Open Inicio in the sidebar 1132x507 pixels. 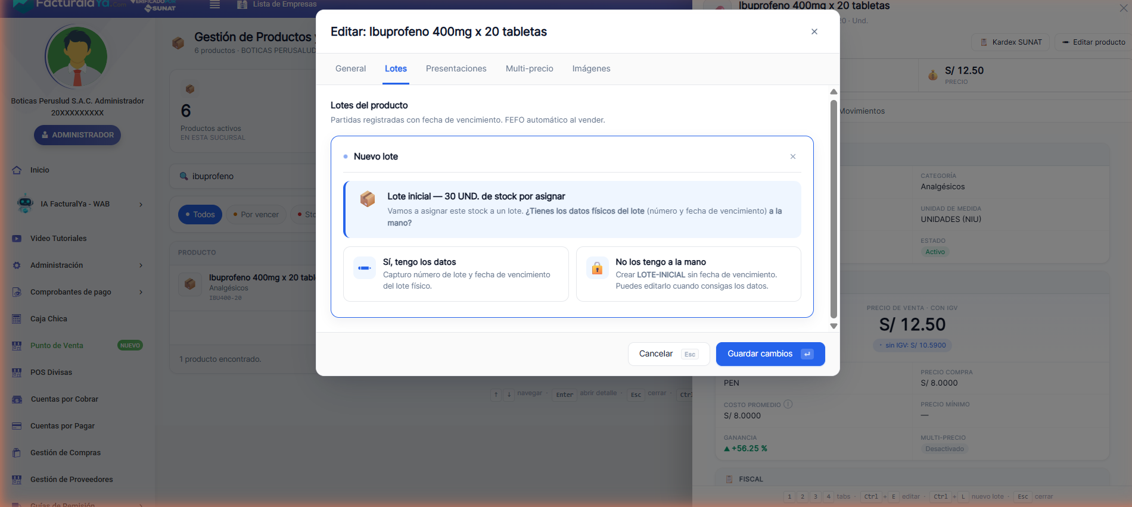click(x=40, y=170)
